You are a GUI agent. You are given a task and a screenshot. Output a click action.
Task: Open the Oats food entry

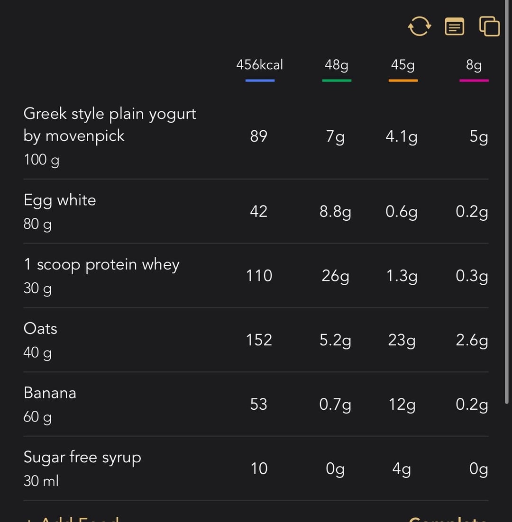click(x=256, y=340)
